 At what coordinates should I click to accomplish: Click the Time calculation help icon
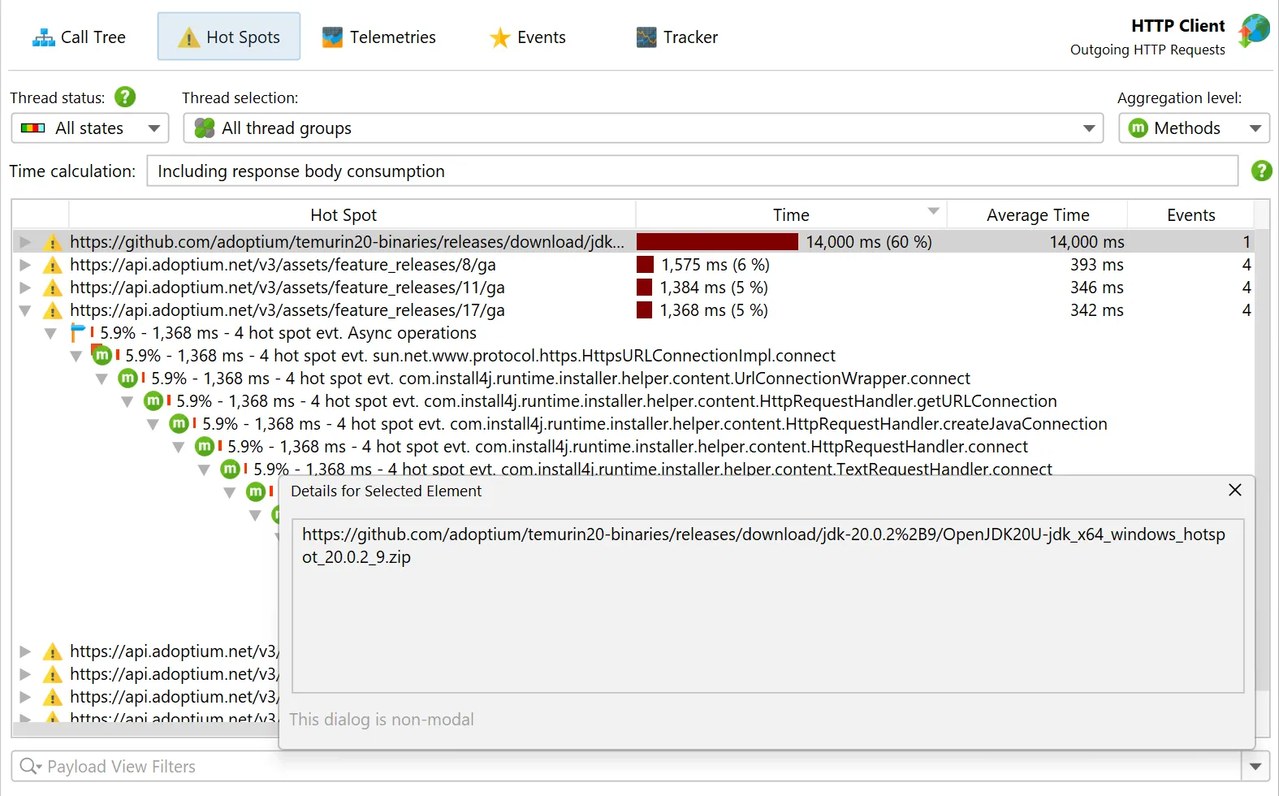coord(1261,171)
